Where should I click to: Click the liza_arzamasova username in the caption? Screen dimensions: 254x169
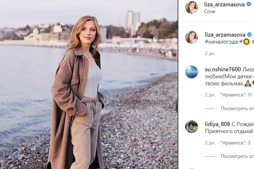click(x=225, y=34)
